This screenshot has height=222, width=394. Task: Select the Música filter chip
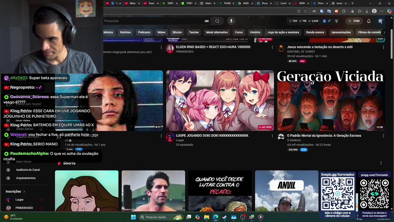pyautogui.click(x=108, y=32)
